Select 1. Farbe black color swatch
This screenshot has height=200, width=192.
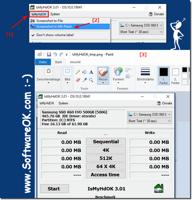point(164,72)
